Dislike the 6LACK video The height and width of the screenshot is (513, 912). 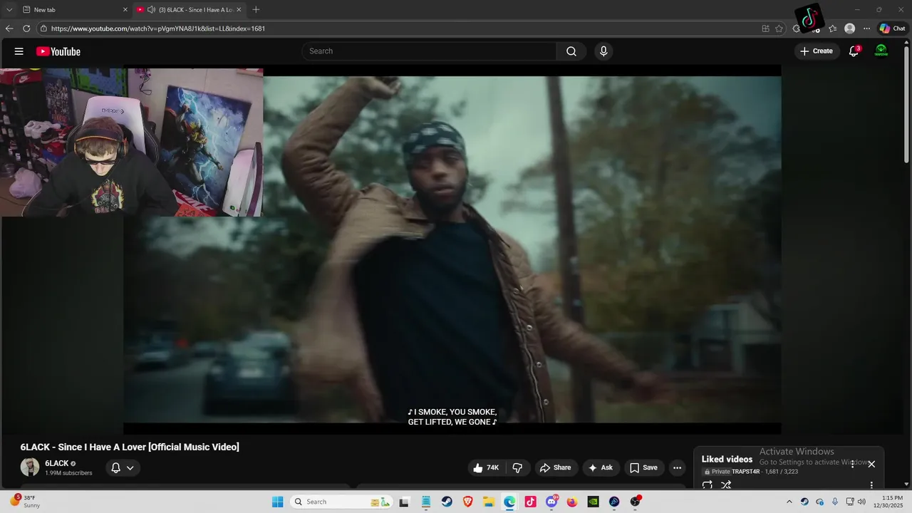tap(517, 468)
